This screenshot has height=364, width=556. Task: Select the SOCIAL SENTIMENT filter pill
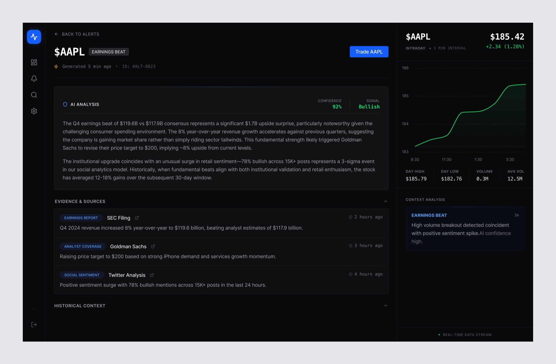click(82, 275)
